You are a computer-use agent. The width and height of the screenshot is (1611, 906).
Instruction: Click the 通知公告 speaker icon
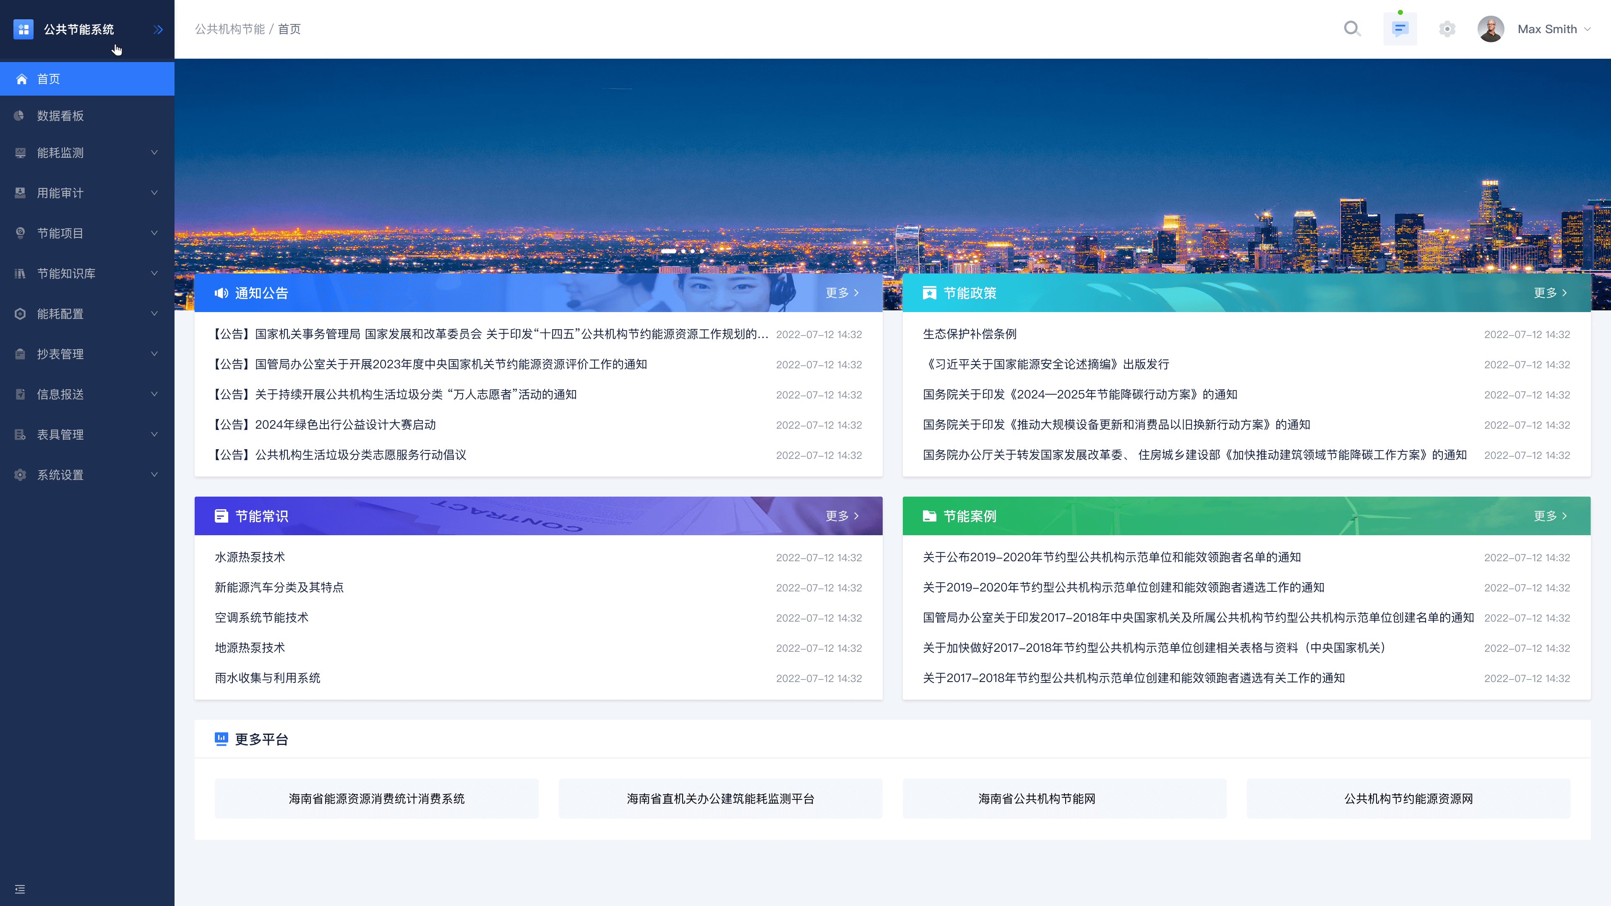[x=222, y=293]
